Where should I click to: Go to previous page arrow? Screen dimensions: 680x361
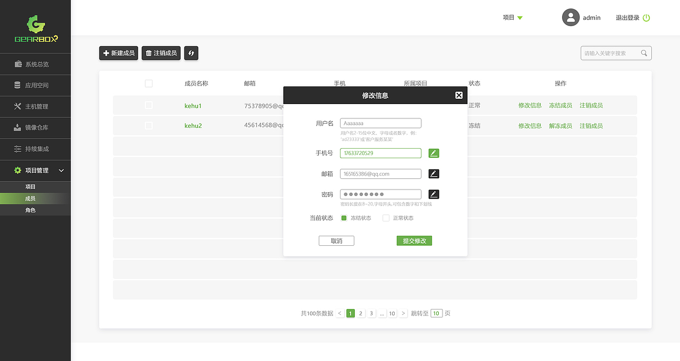tap(340, 314)
